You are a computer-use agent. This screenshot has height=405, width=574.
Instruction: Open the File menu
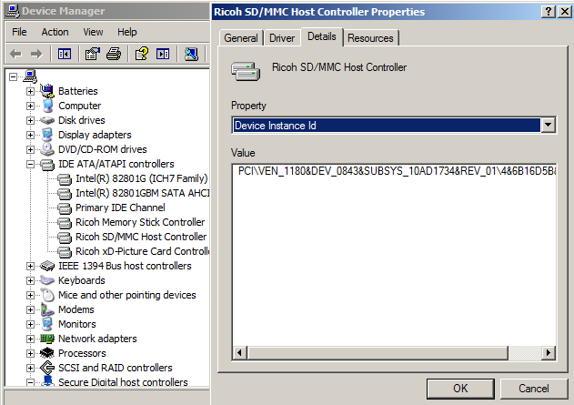tap(19, 32)
